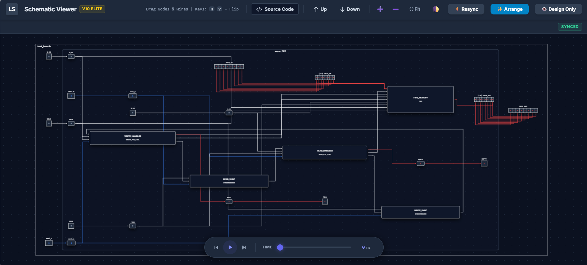Image resolution: width=587 pixels, height=265 pixels.
Task: Click the async_FIFO module label
Action: 280,51
